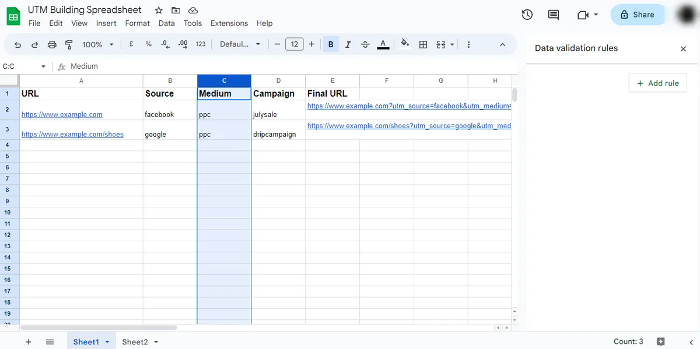Screen dimensions: 700x349
Task: Switch to Sheet2
Action: 135,341
